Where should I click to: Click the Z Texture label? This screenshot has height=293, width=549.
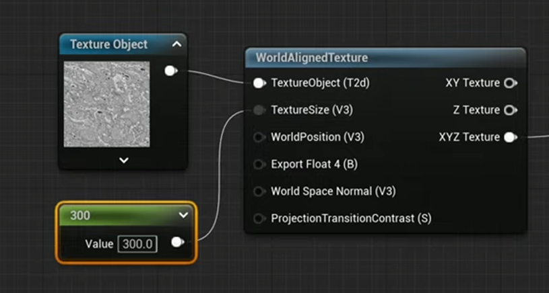[x=476, y=110]
